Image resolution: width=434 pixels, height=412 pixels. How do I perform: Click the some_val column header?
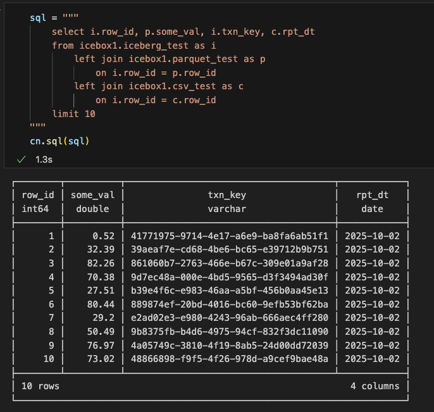[93, 195]
